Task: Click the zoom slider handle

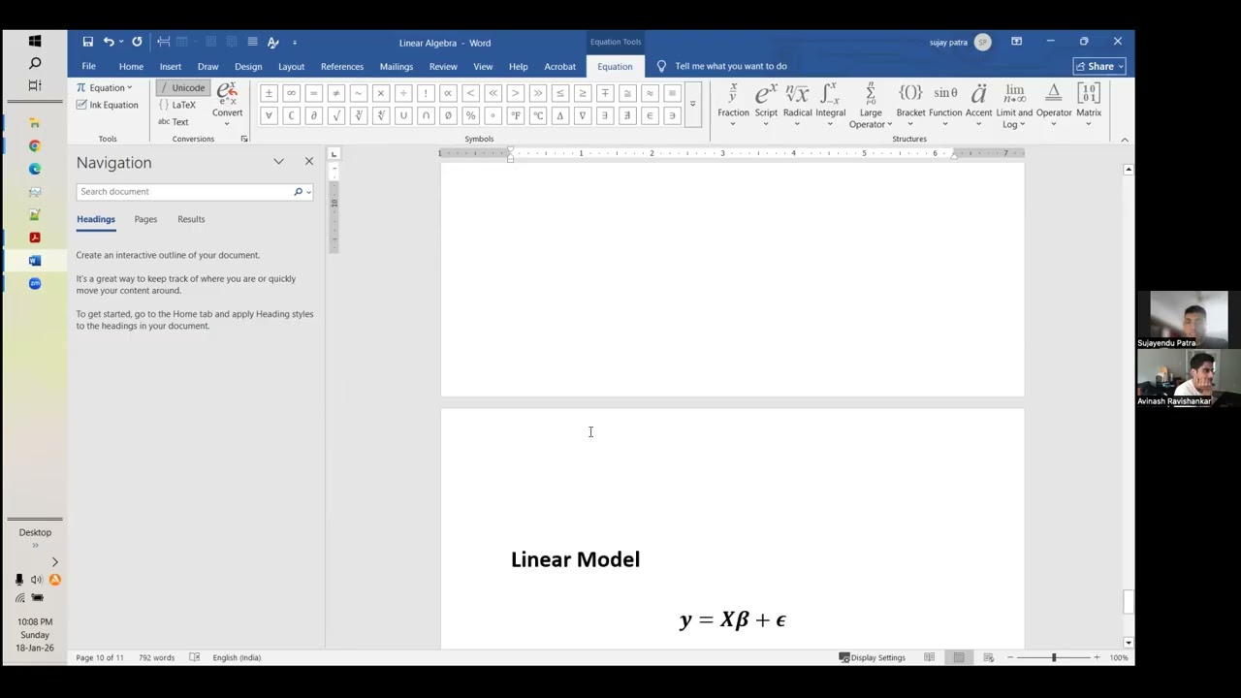Action: click(x=1054, y=657)
